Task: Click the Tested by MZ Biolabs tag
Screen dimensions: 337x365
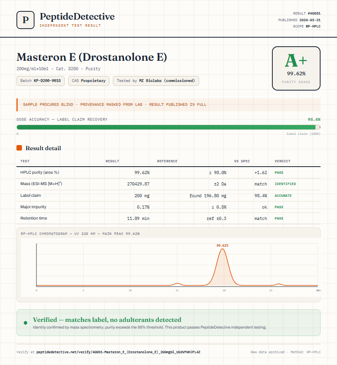Action: tap(156, 81)
